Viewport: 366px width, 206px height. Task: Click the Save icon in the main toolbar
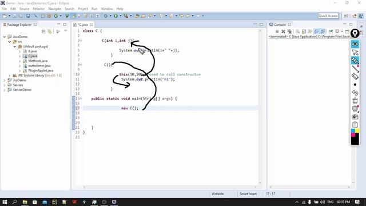click(x=14, y=16)
